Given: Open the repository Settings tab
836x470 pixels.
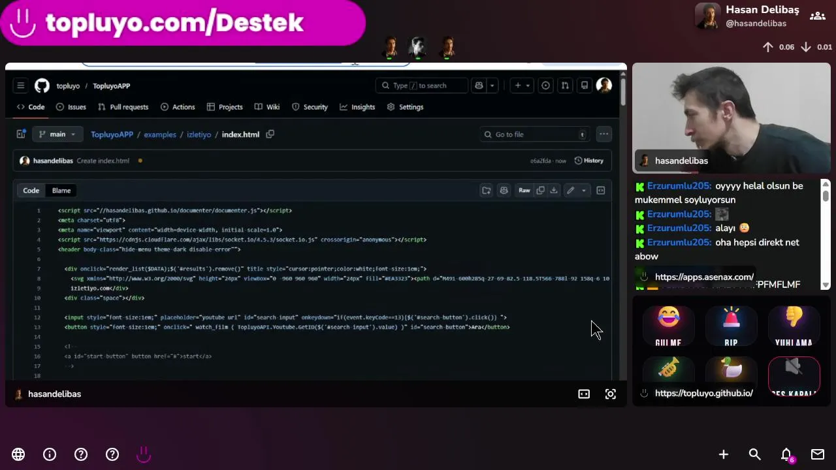Looking at the screenshot, I should click(x=405, y=107).
